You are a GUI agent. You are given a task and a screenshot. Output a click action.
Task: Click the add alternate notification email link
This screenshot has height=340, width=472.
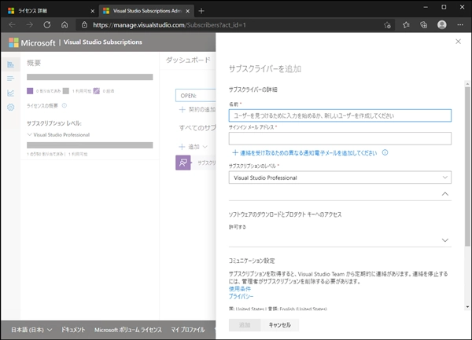[304, 153]
